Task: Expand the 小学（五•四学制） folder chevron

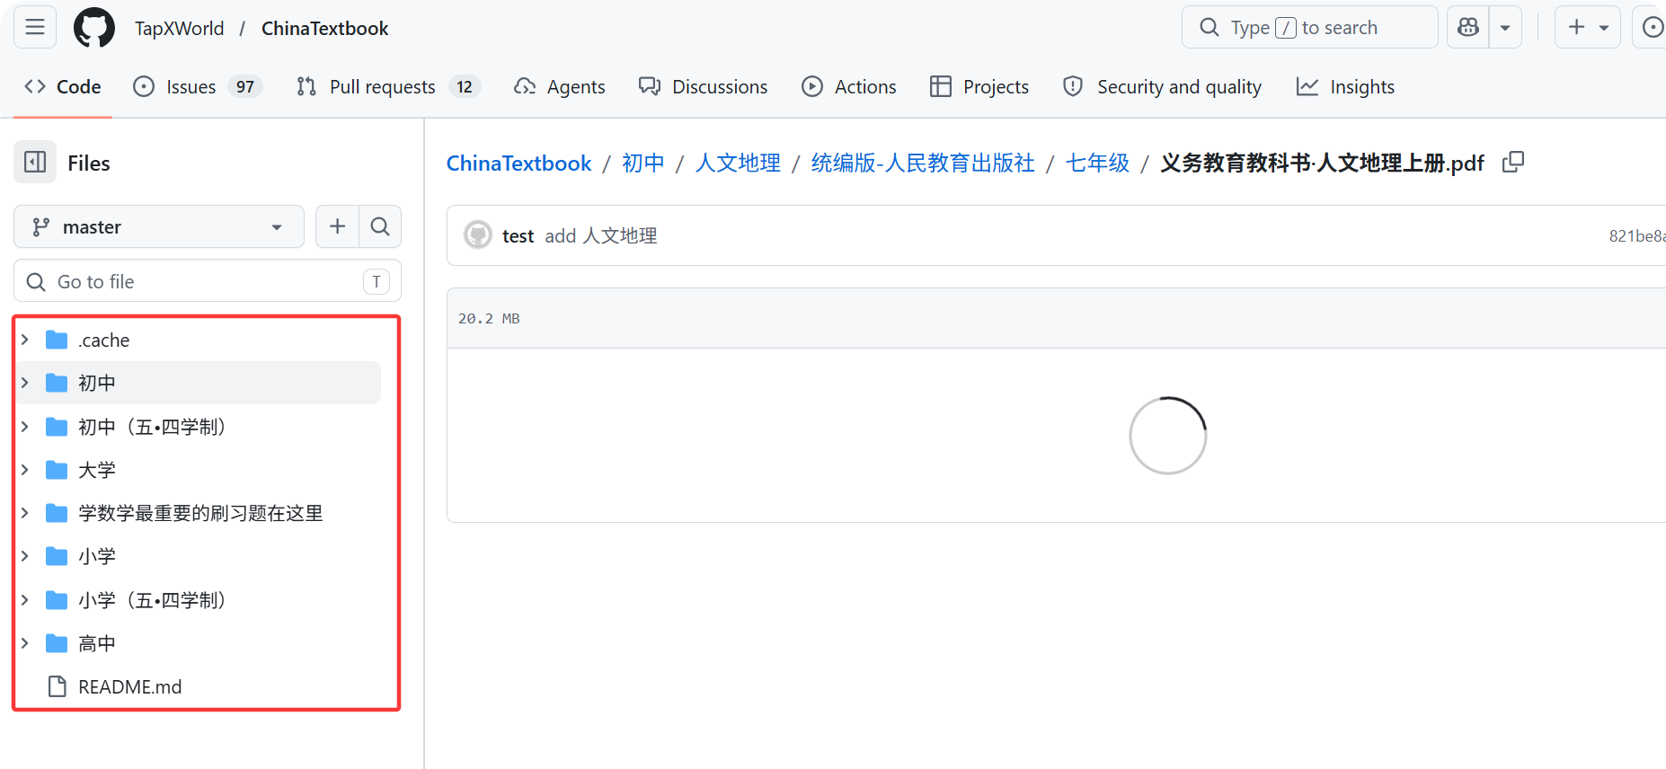Action: click(25, 599)
